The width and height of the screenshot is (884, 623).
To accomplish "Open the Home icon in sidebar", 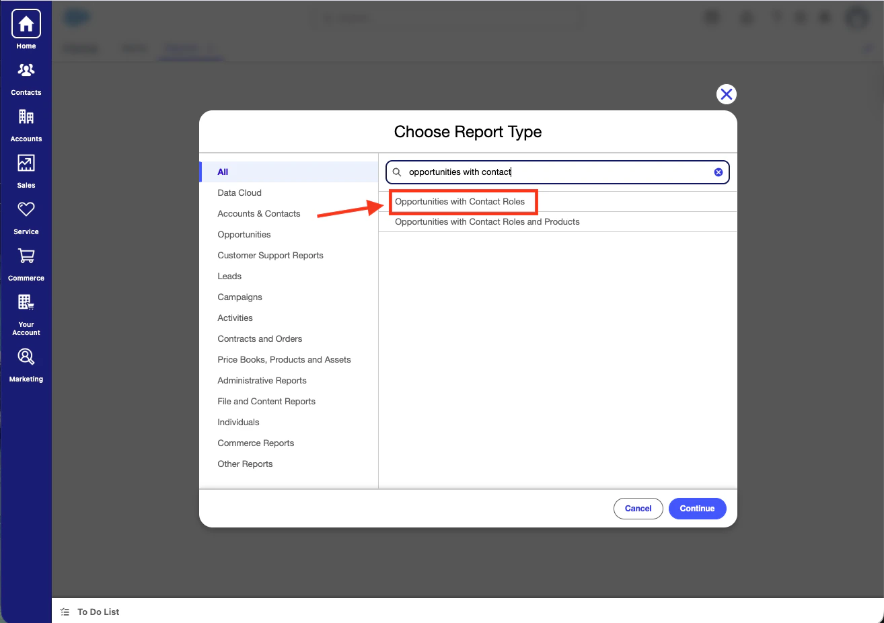I will (x=26, y=24).
